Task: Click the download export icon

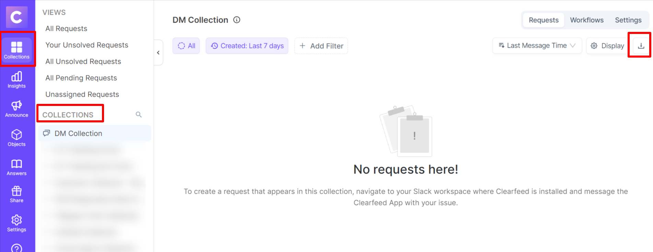Action: pos(641,46)
